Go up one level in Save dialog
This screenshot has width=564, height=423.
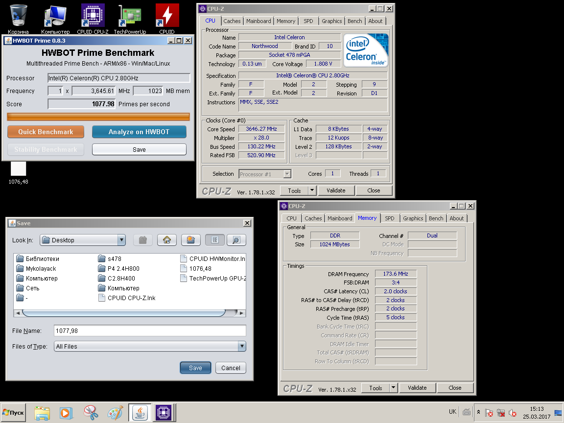point(143,240)
